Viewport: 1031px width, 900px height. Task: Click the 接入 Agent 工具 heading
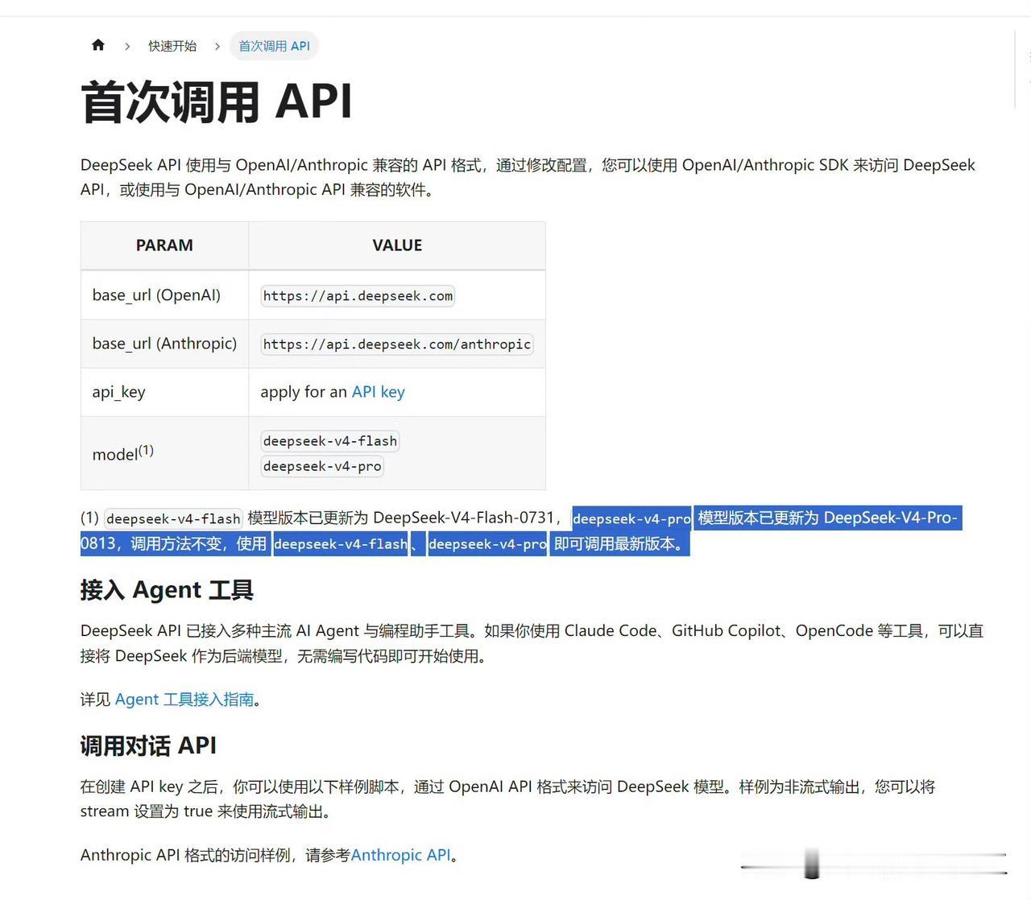(x=167, y=590)
